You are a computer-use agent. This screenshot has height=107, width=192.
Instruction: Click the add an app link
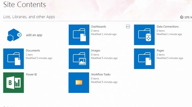[34, 35]
